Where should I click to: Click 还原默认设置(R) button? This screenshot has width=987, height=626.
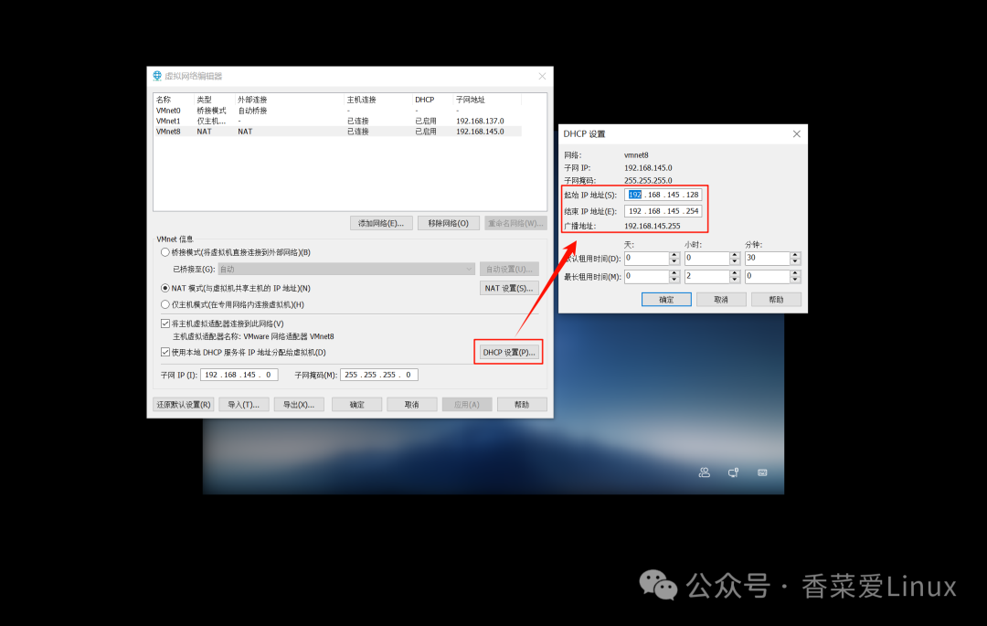coord(184,405)
